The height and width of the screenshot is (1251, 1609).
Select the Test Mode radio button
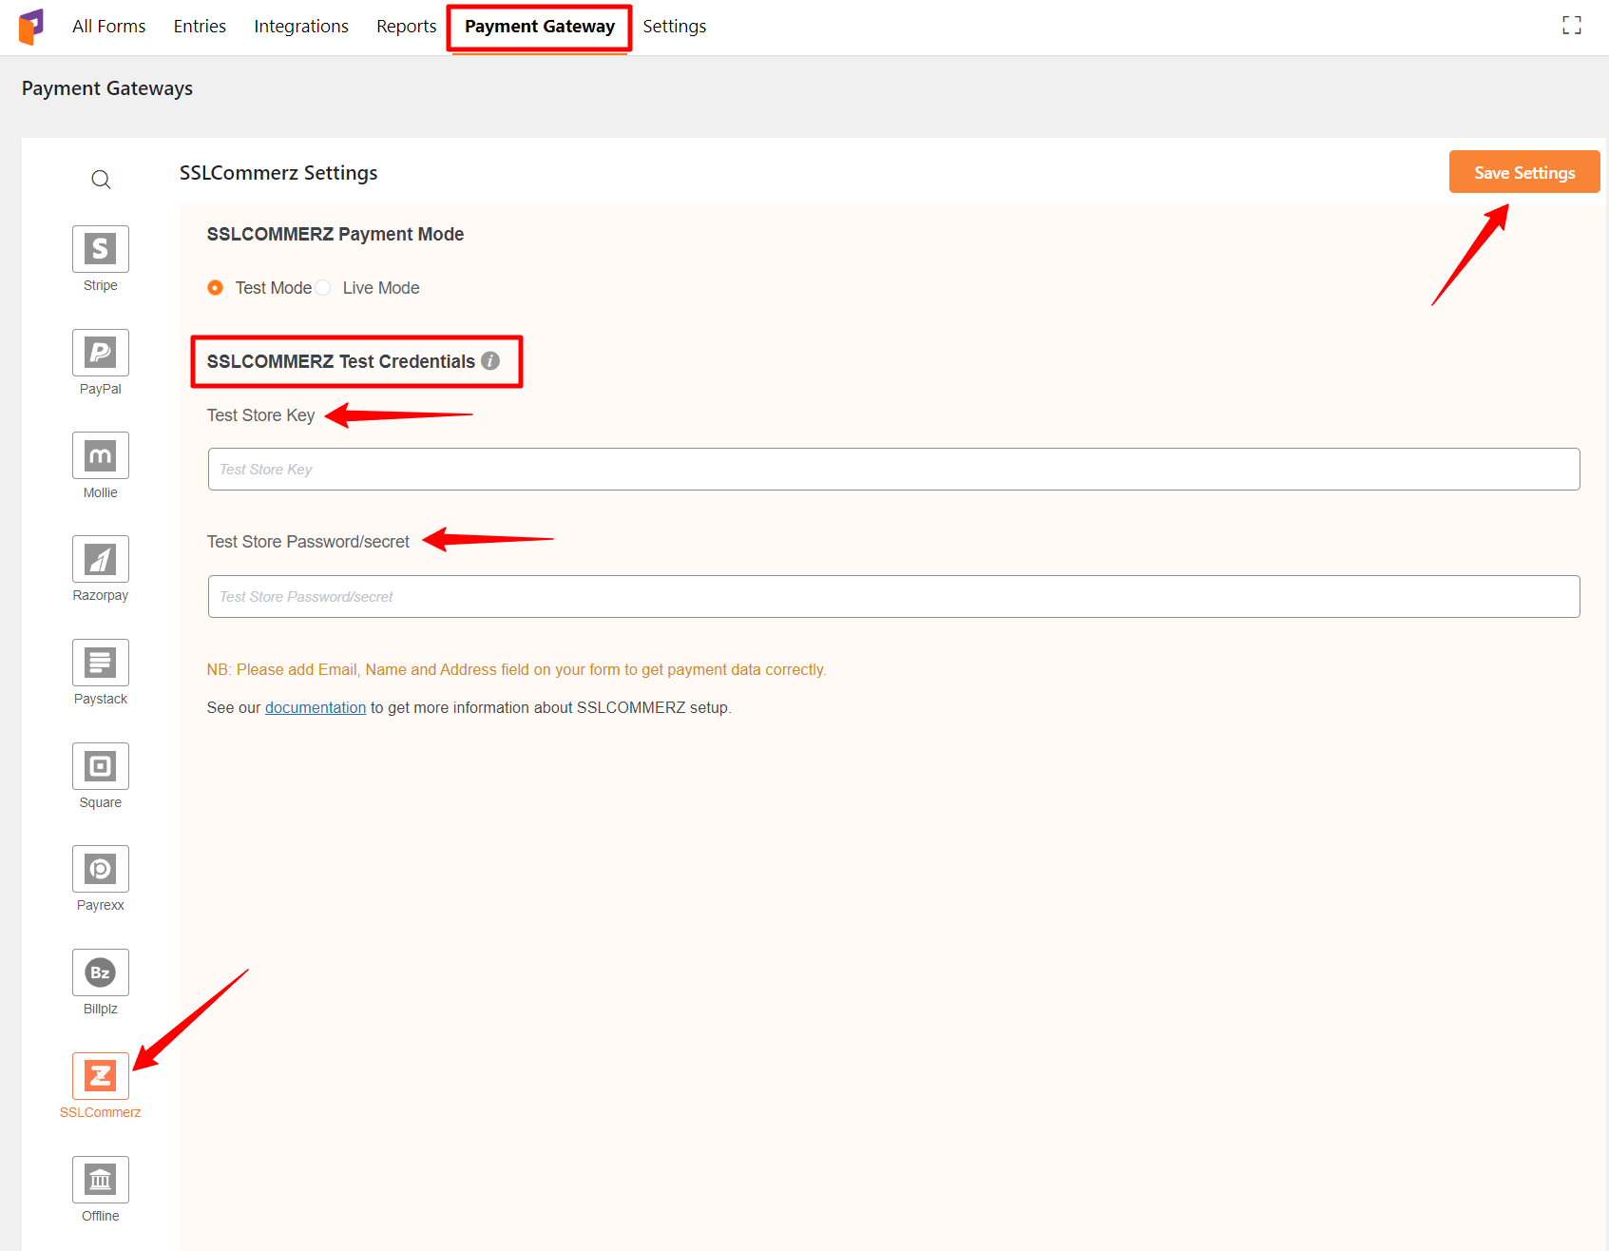(216, 288)
